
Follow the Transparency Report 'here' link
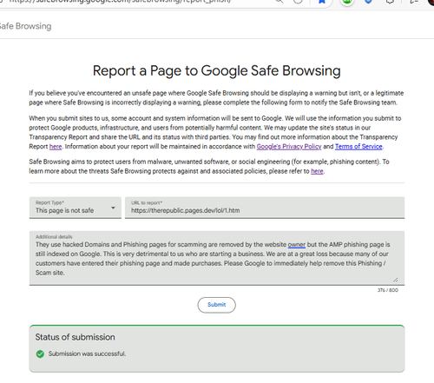click(56, 147)
